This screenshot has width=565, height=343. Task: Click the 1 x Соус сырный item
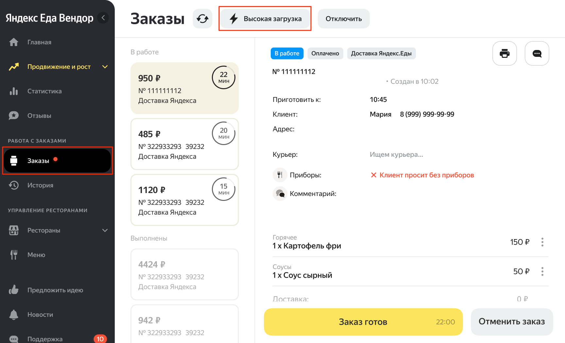coord(302,275)
